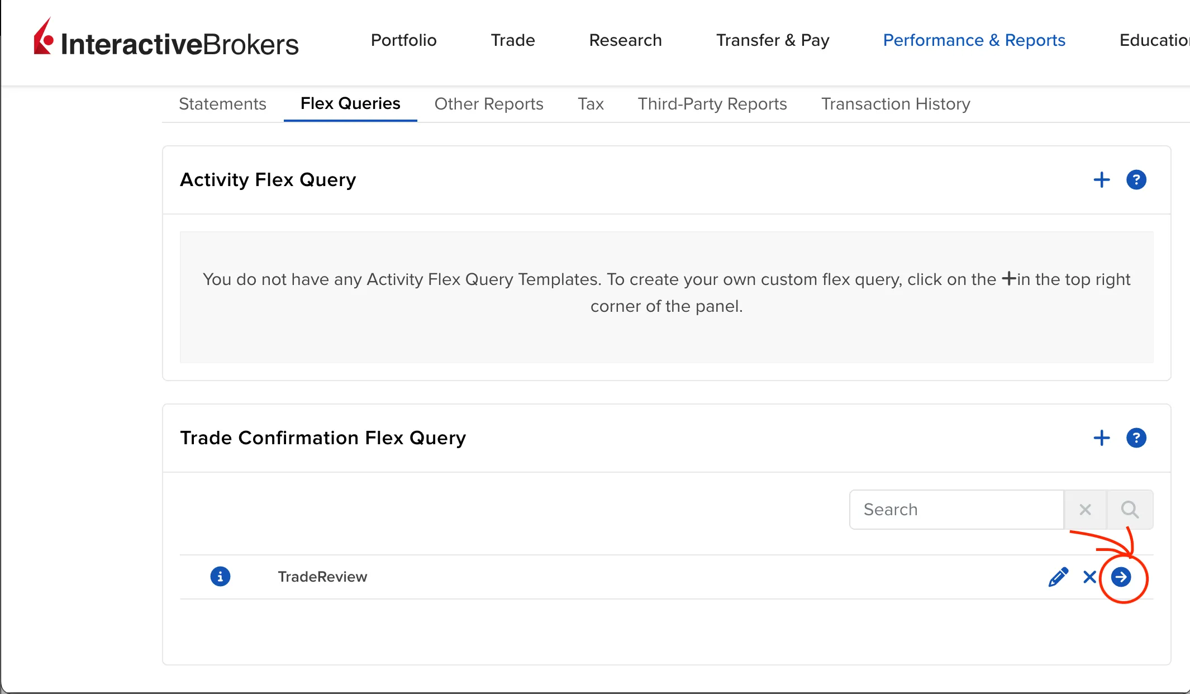Screen dimensions: 1190x694
Task: Switch to the Statements tab
Action: (x=222, y=104)
